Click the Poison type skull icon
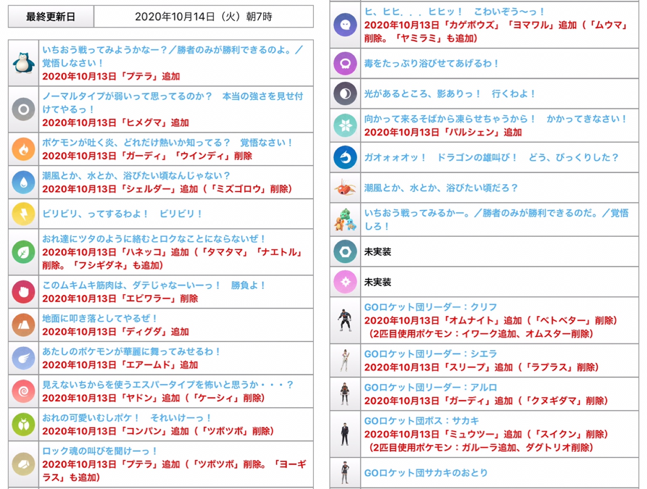The image size is (647, 489). tap(345, 63)
